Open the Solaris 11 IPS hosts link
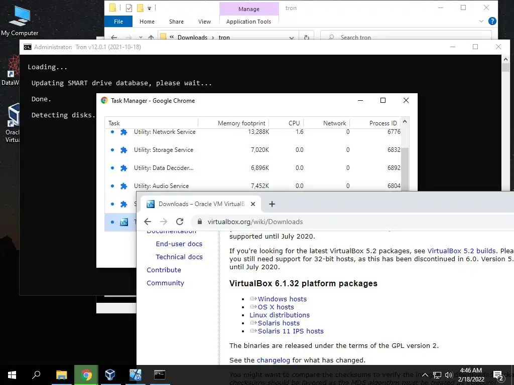 [x=291, y=331]
